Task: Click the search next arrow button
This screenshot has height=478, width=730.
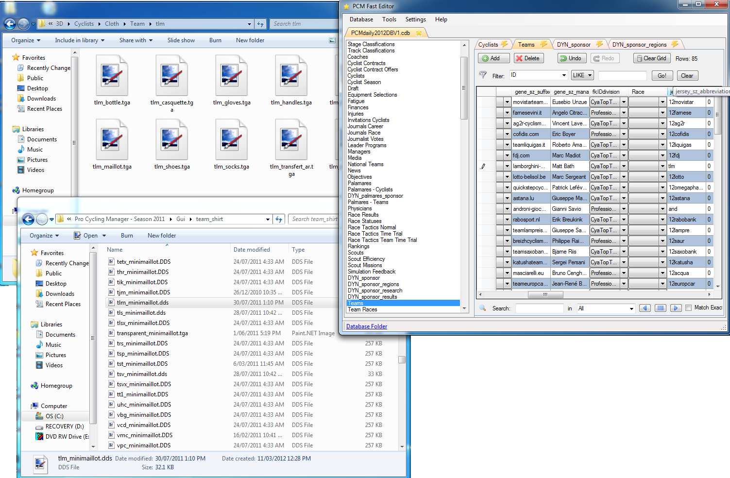Action: [x=675, y=308]
